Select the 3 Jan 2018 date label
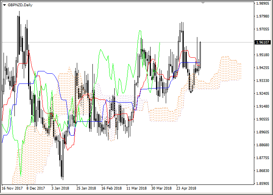The image size is (273, 195). (x=60, y=188)
